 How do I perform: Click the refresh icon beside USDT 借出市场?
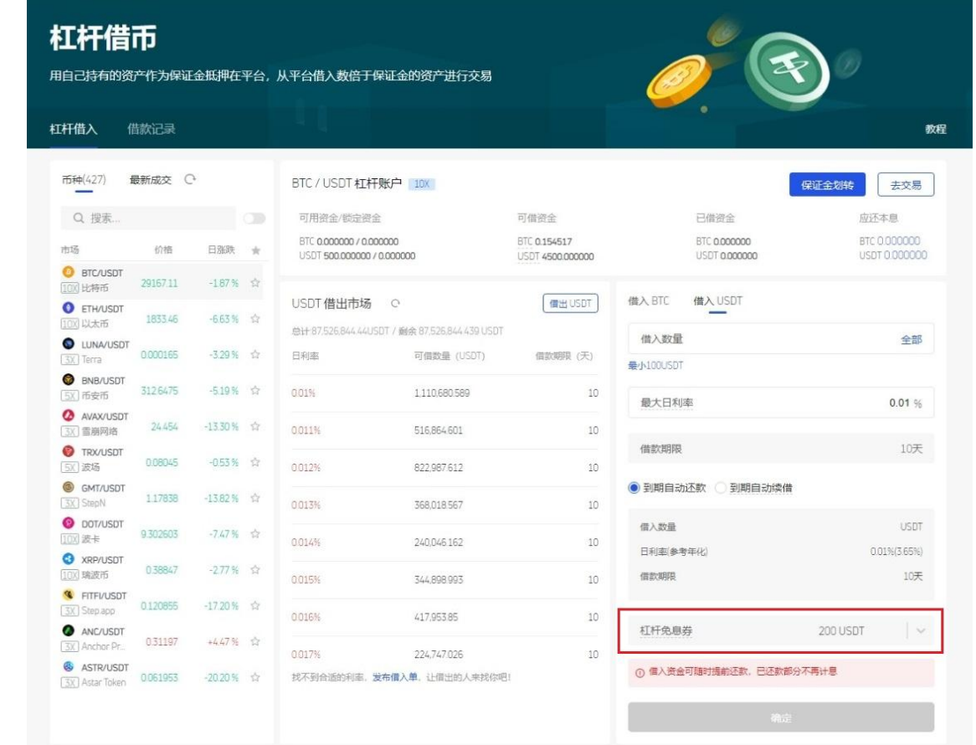point(394,304)
